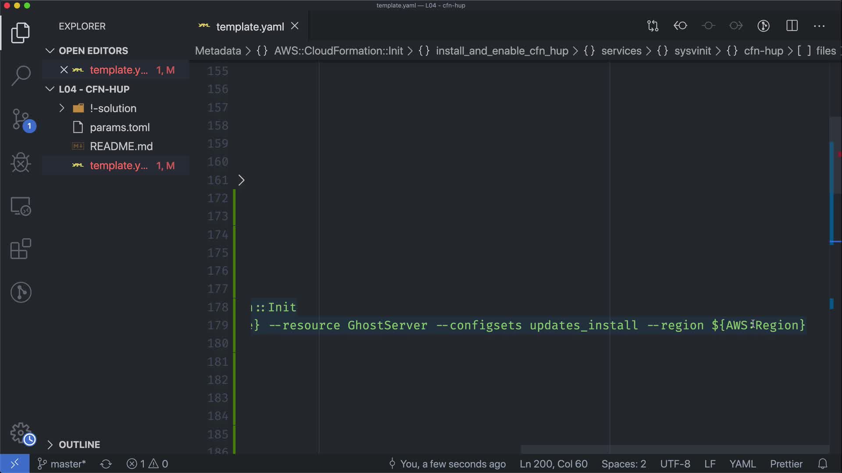
Task: Open the Remote Explorer view
Action: point(21,206)
